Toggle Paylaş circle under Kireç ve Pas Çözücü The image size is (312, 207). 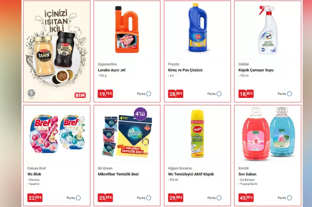click(x=219, y=94)
